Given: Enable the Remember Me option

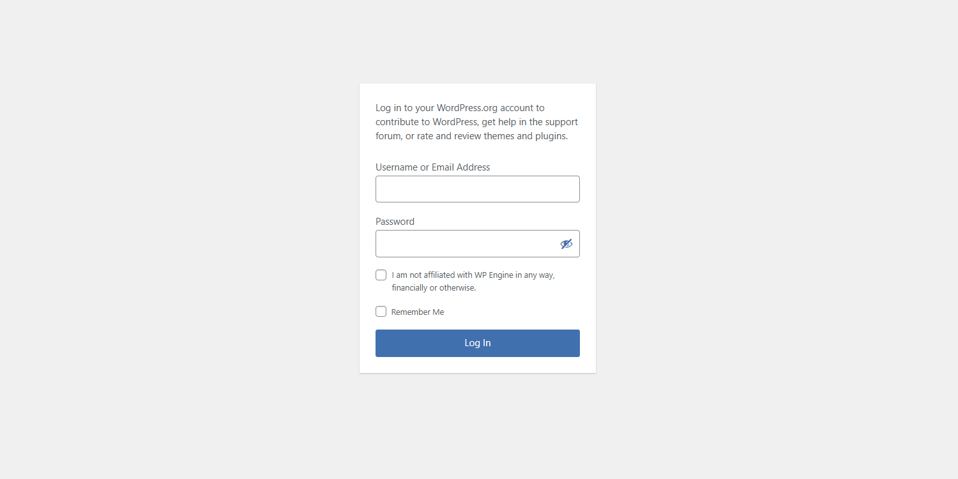Looking at the screenshot, I should [381, 311].
